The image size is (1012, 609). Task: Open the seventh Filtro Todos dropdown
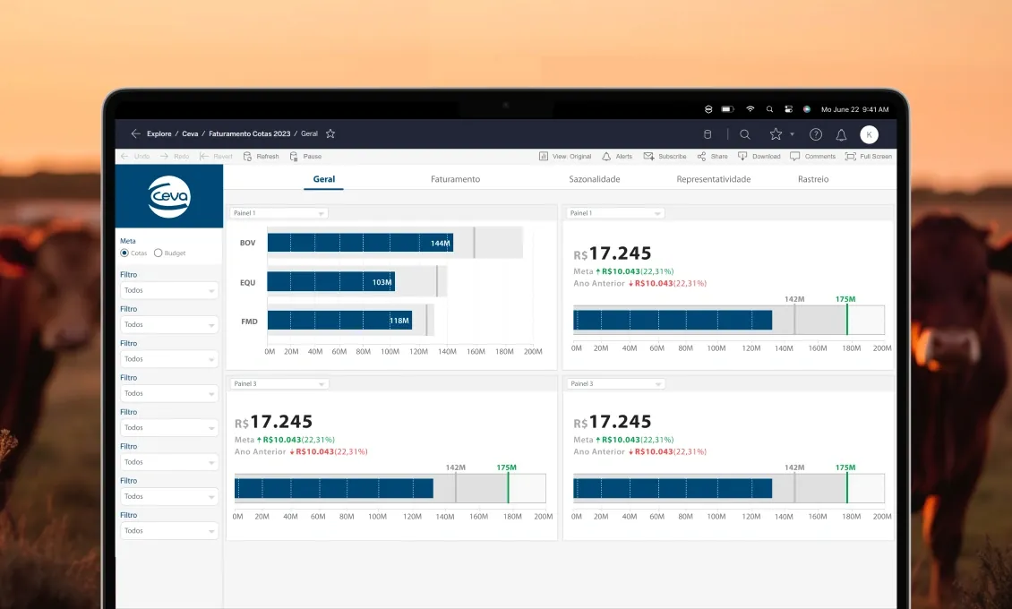click(x=169, y=496)
